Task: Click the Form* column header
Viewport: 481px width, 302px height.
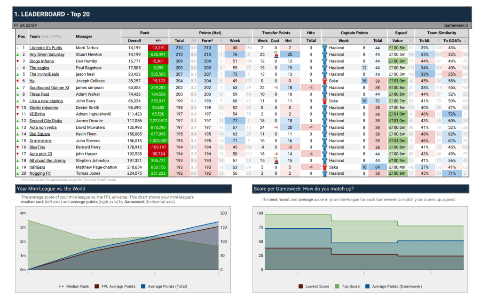Action: click(207, 41)
